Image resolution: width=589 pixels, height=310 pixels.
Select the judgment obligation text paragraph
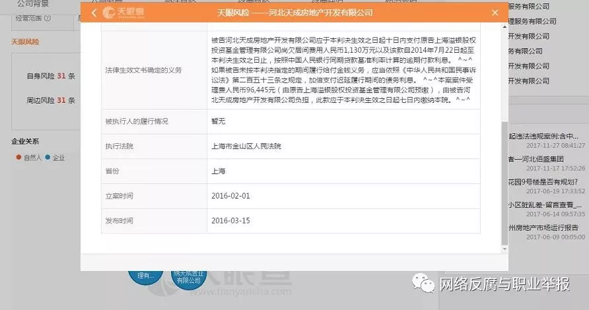pyautogui.click(x=343, y=70)
